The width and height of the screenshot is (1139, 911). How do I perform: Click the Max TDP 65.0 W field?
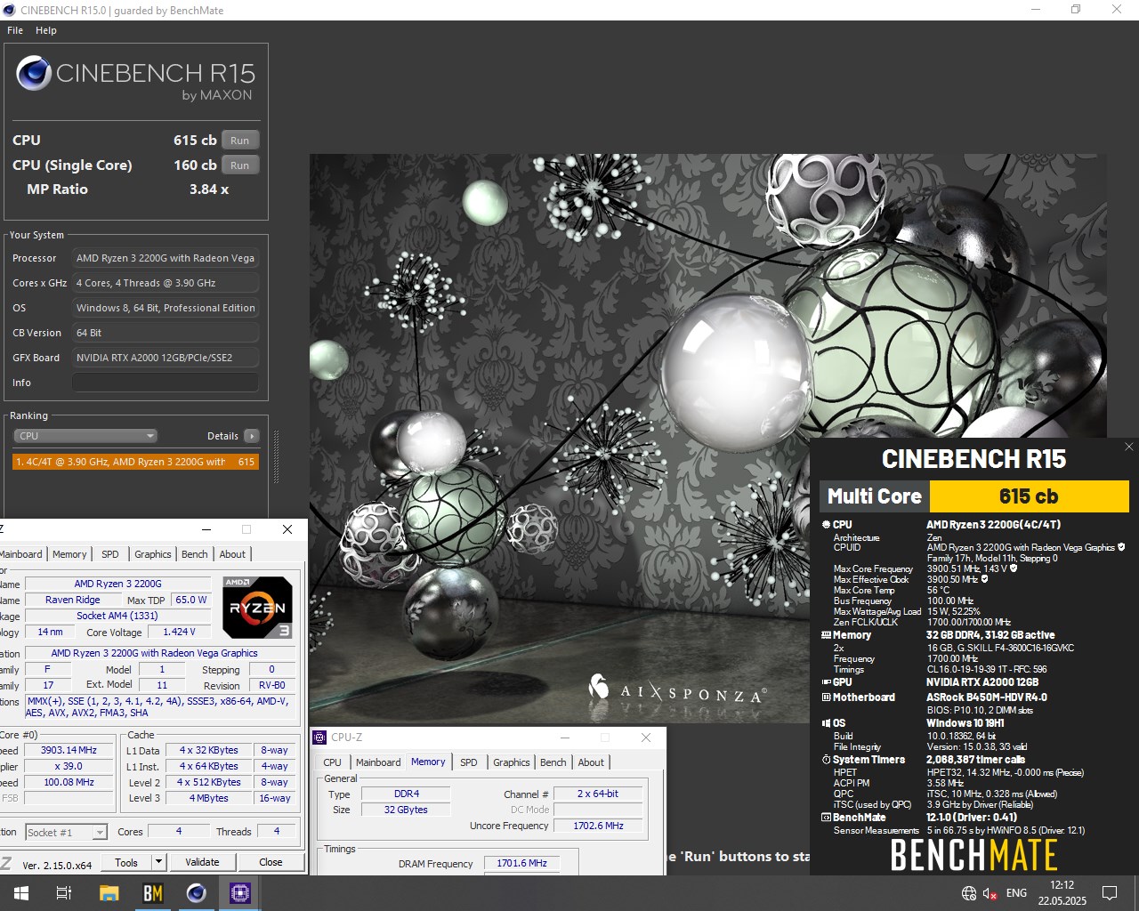[x=190, y=600]
